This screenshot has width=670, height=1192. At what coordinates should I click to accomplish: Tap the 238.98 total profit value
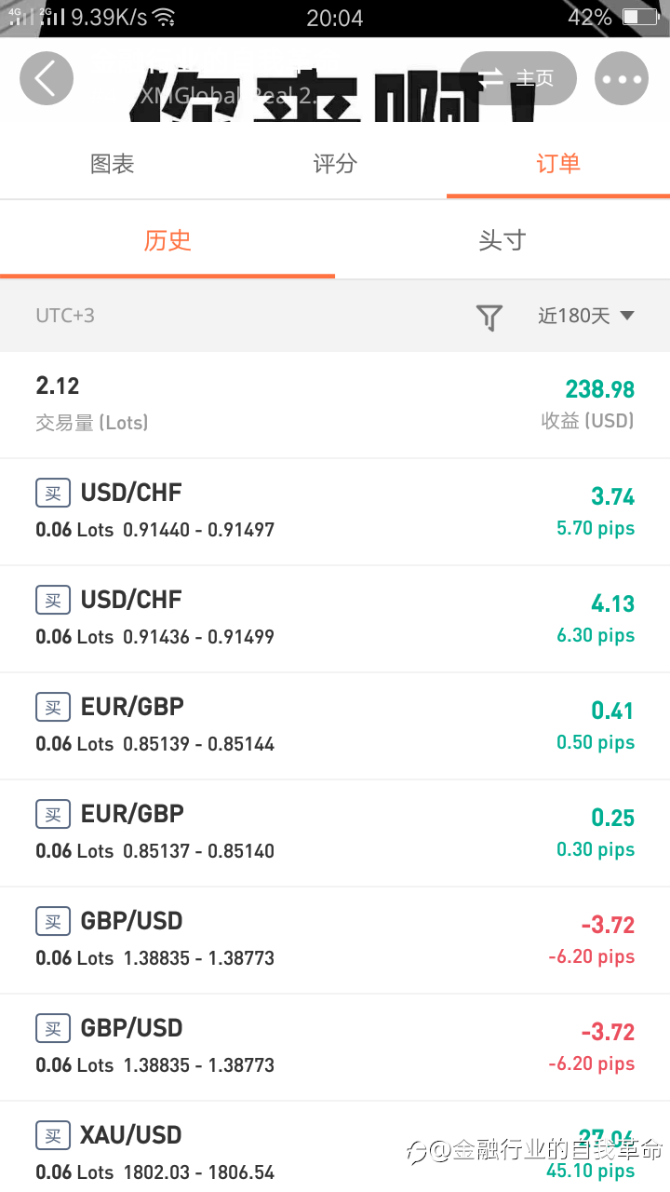click(x=600, y=389)
